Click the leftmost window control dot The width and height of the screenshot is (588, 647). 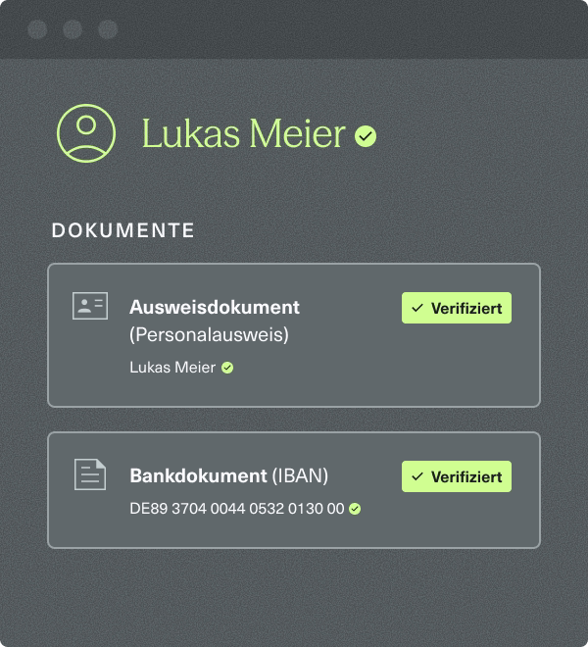(37, 29)
